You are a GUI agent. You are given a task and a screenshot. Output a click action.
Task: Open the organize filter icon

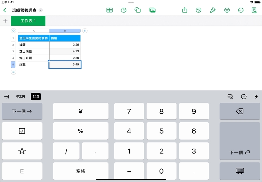click(227, 10)
